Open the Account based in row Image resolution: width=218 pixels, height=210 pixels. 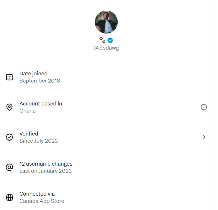(107, 107)
